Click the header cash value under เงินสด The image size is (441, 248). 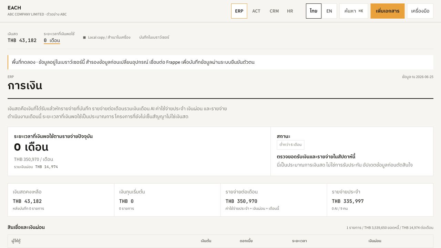[x=22, y=40]
